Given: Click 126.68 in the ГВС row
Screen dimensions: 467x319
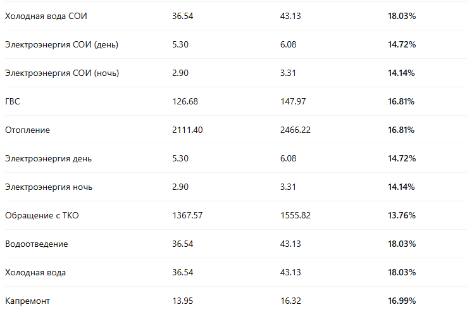Looking at the screenshot, I should tap(185, 101).
